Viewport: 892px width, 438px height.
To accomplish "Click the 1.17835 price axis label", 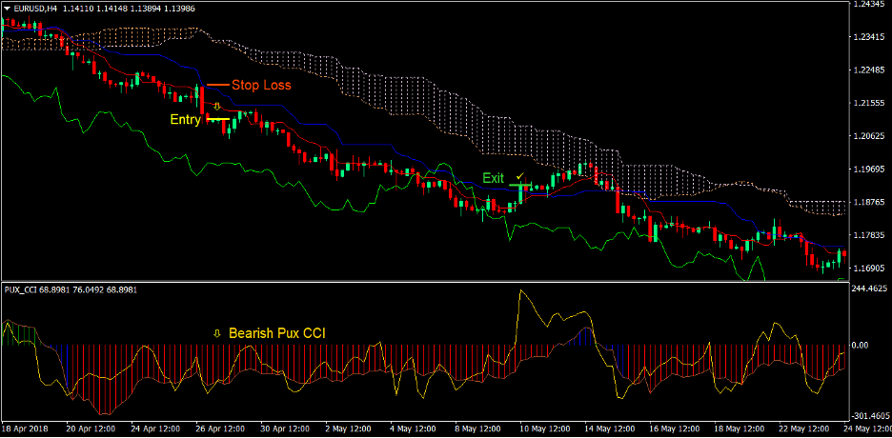I will coord(869,234).
